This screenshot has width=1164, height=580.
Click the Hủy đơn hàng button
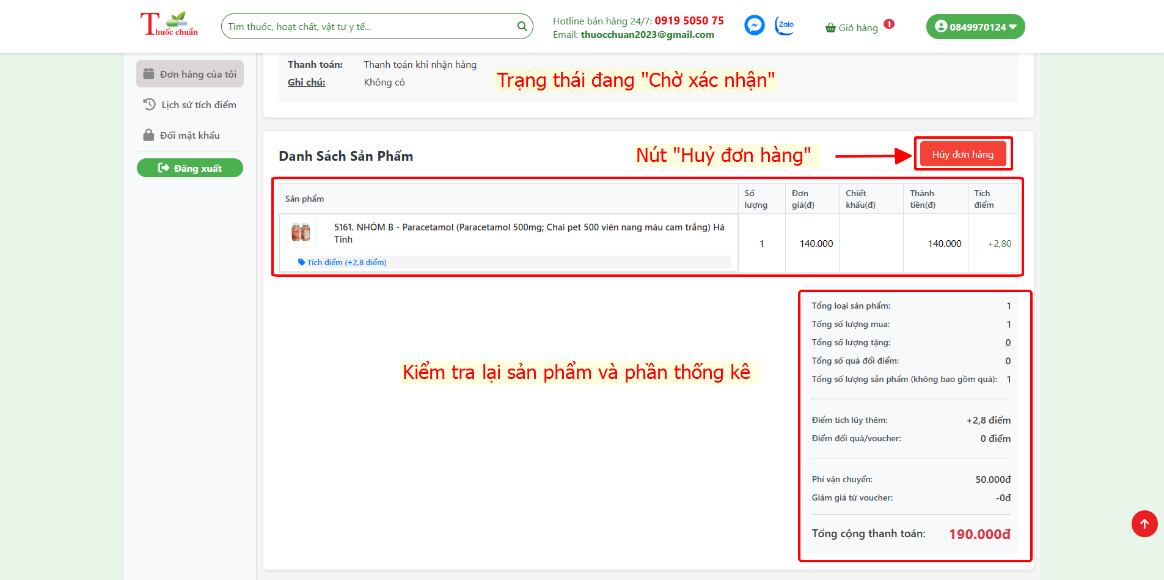pyautogui.click(x=962, y=154)
